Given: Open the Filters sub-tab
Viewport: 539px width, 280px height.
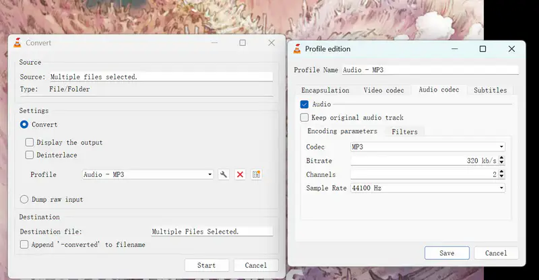Looking at the screenshot, I should (405, 131).
